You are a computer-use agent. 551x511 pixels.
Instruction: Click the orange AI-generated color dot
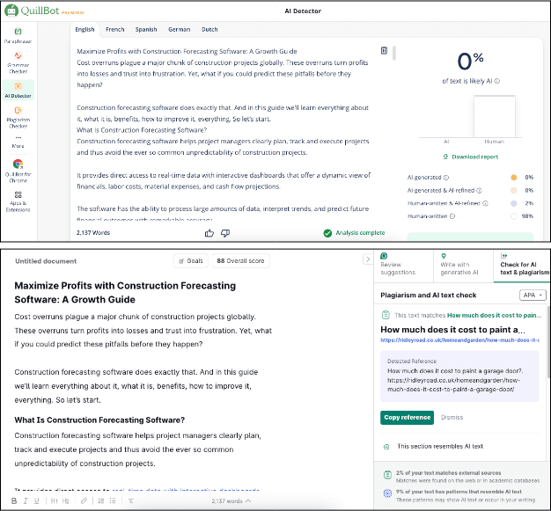pyautogui.click(x=514, y=178)
